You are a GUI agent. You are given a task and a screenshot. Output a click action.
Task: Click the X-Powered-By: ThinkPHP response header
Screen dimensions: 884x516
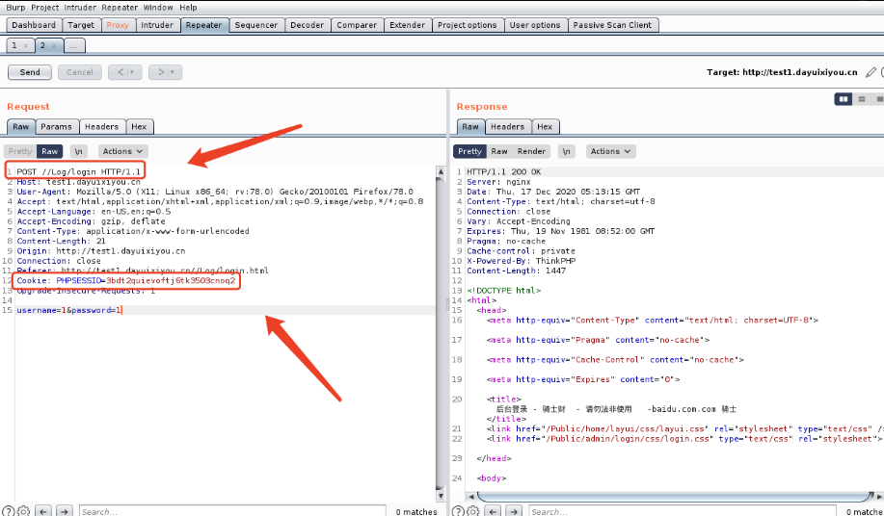[x=521, y=261]
